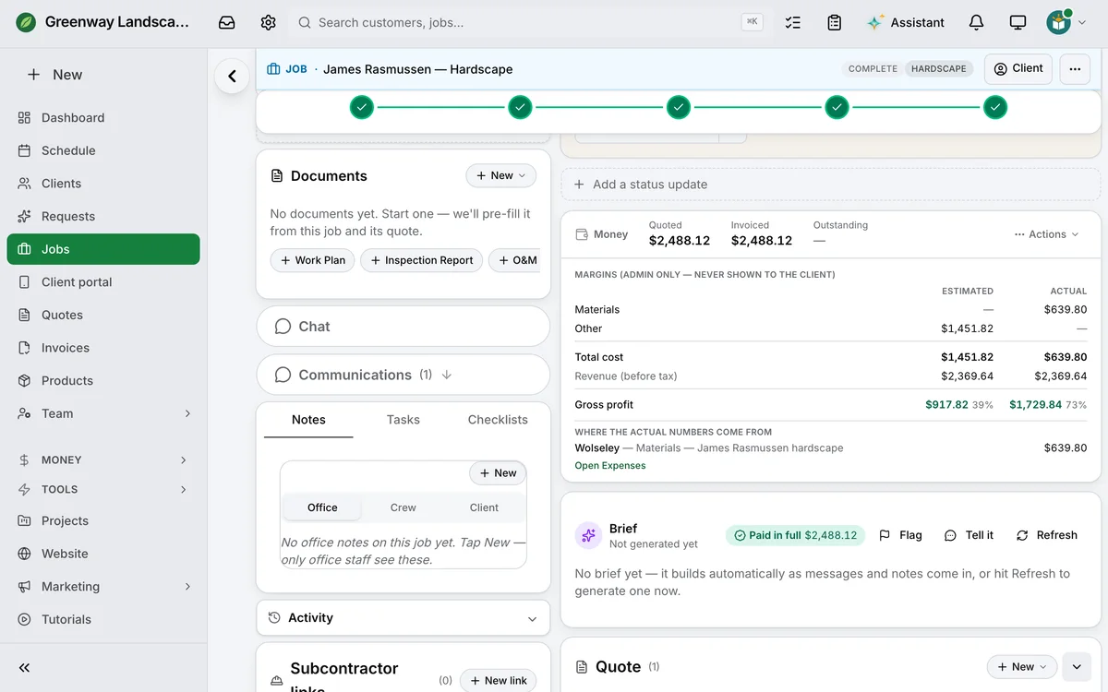Open the task list icon in top bar
This screenshot has height=692, width=1108.
click(792, 22)
